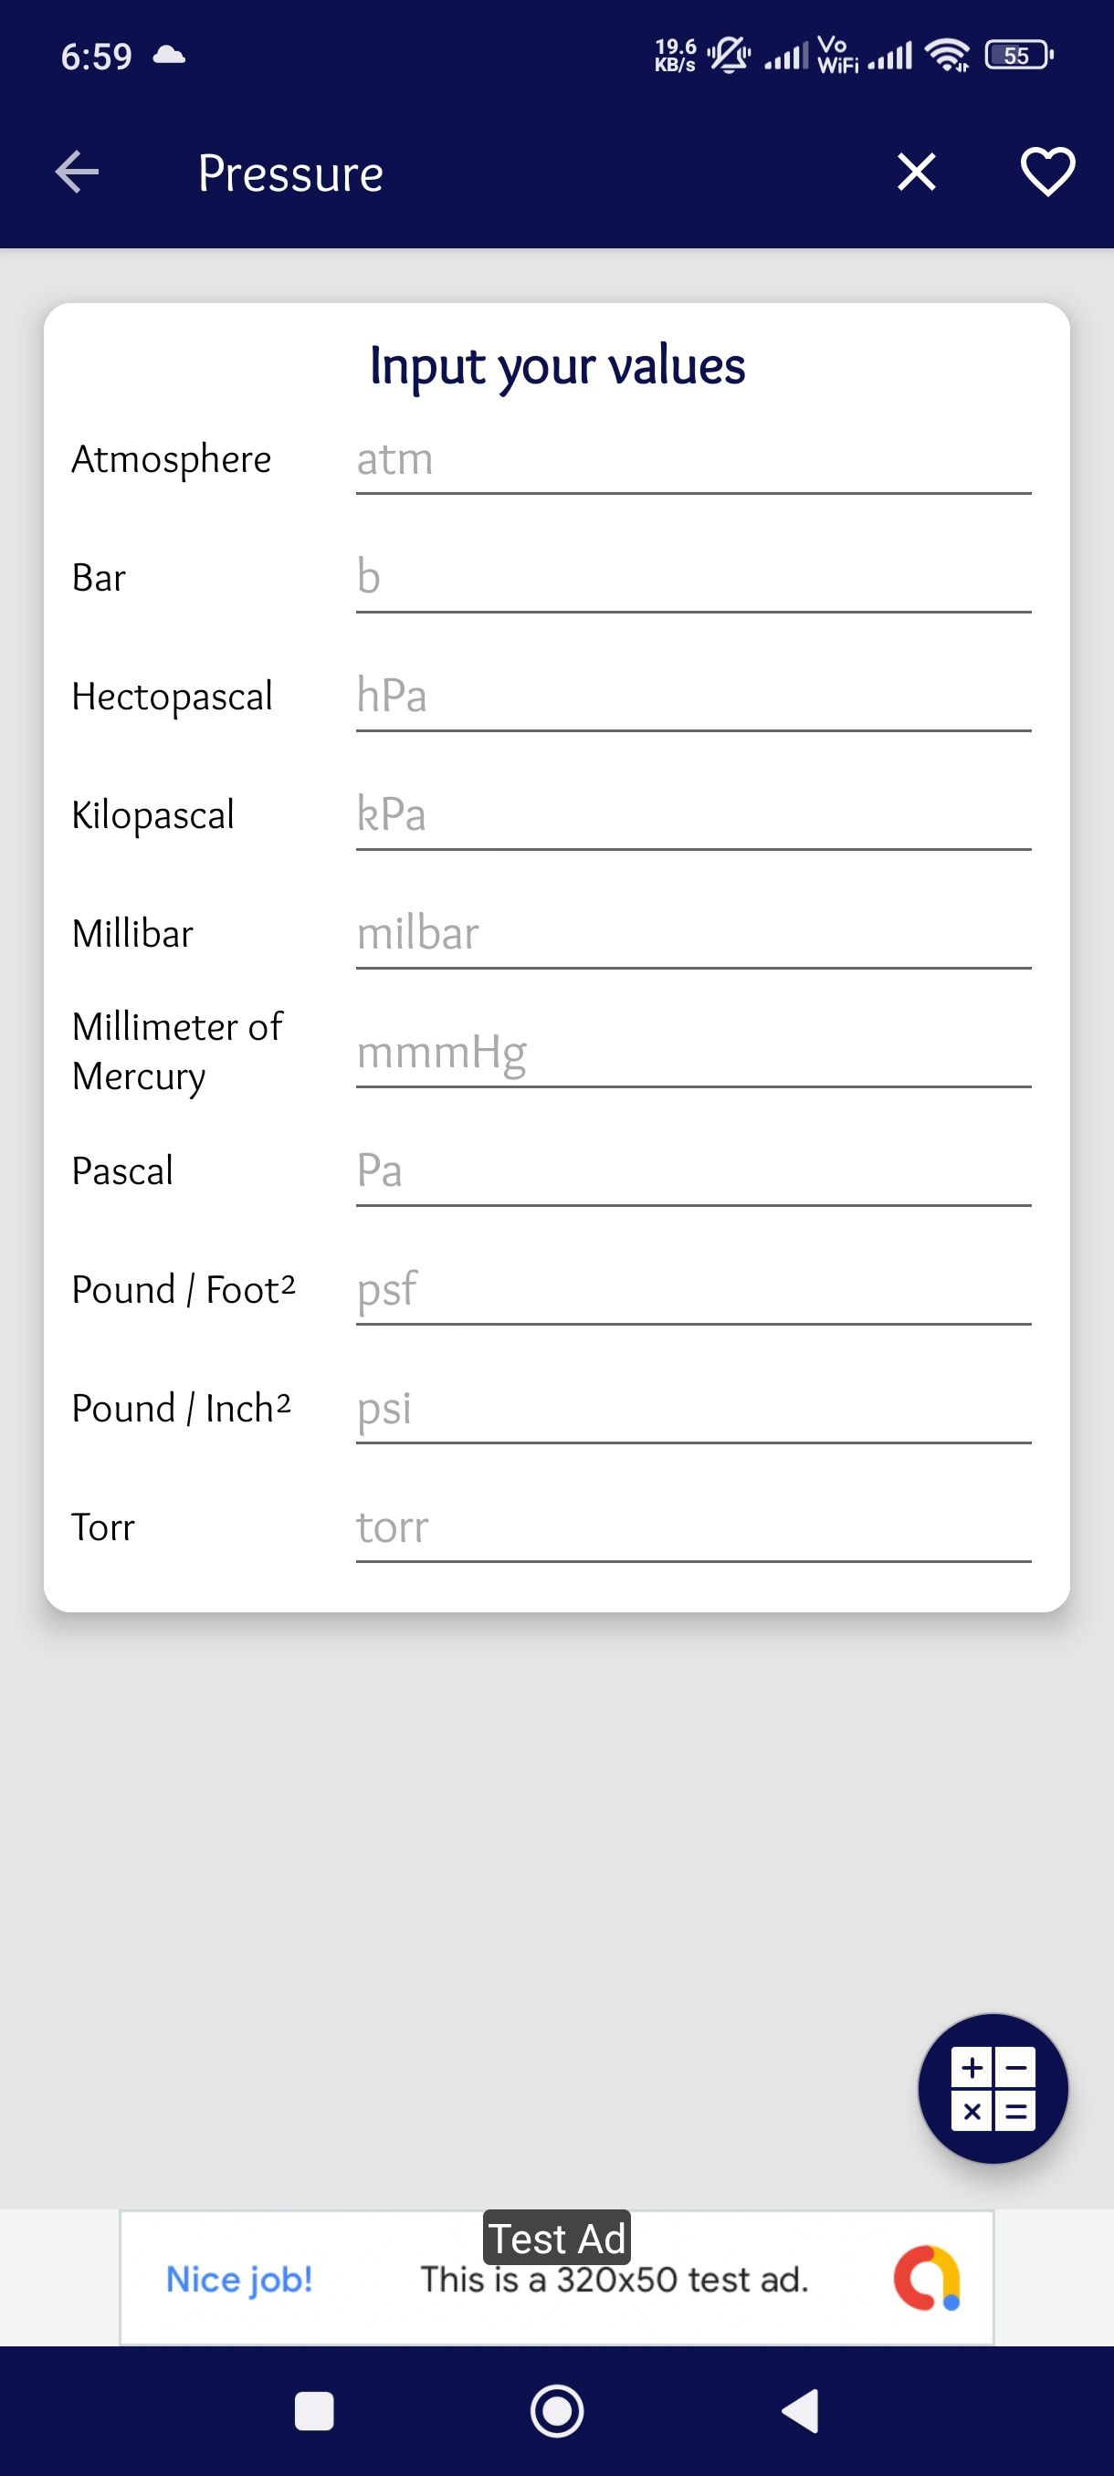The image size is (1114, 2476).
Task: Tap the Android back triangle button
Action: click(x=801, y=2410)
